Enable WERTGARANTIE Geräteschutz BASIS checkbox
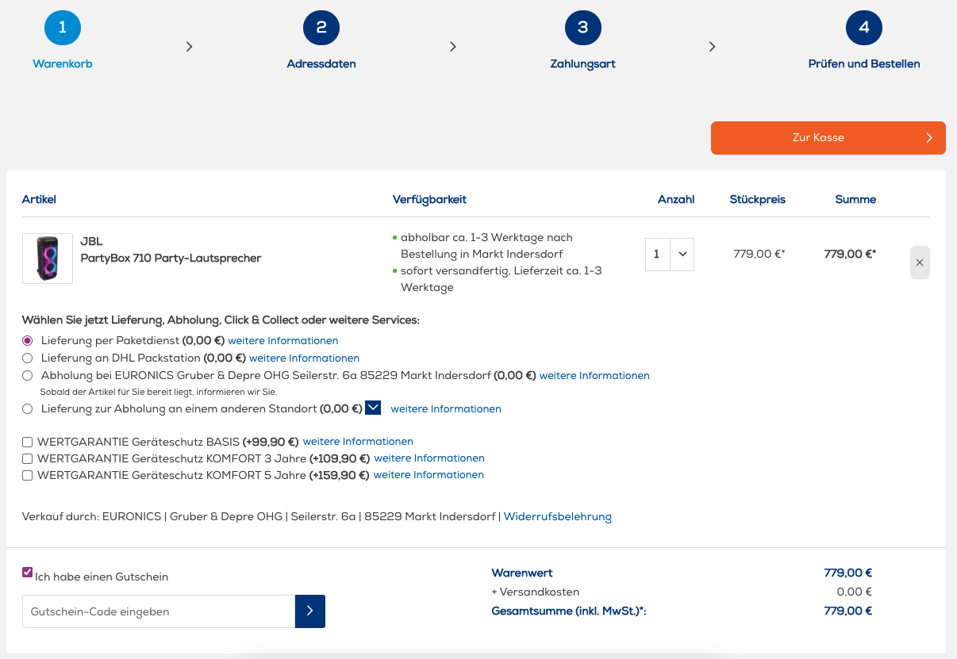The height and width of the screenshot is (659, 957). 28,442
